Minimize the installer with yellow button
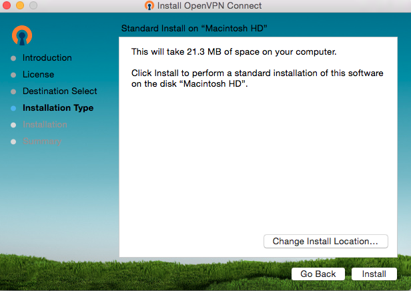The height and width of the screenshot is (291, 411). point(20,5)
